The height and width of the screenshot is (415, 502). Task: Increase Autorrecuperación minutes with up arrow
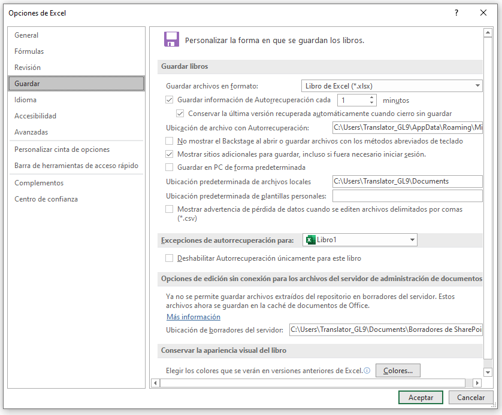371,97
